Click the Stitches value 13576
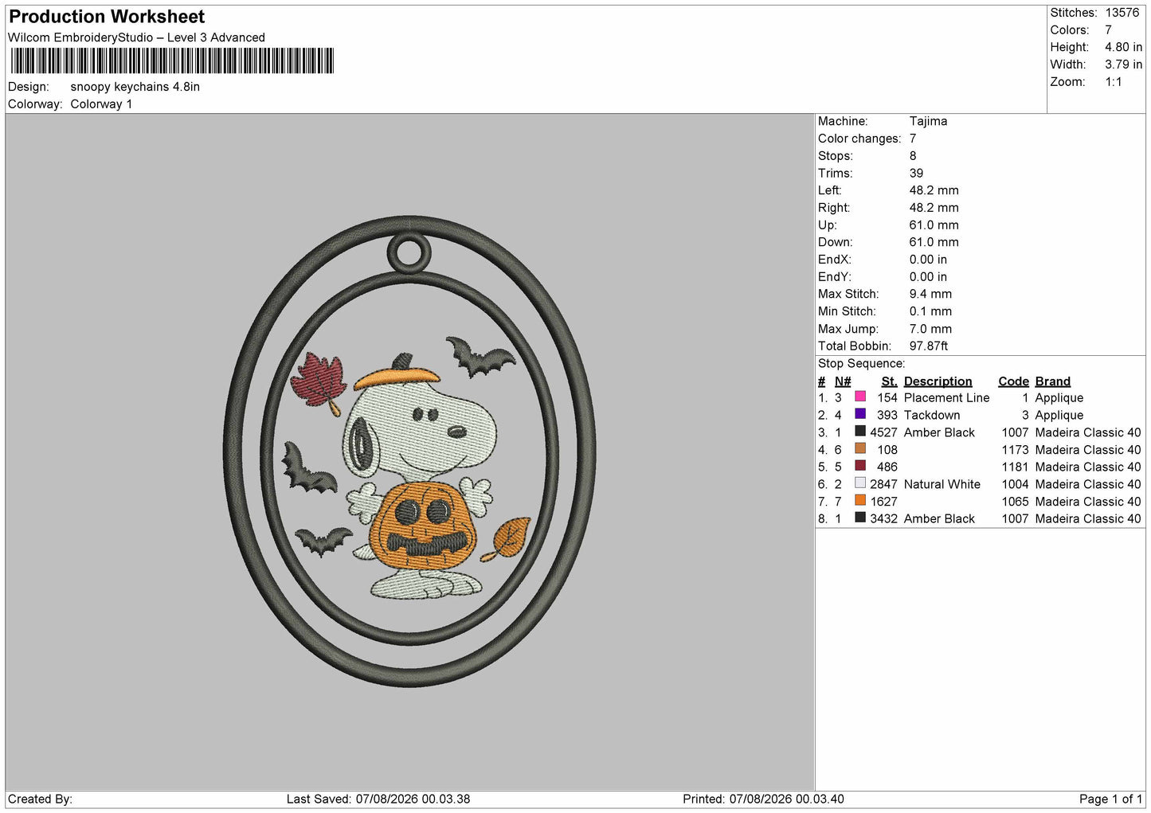Viewport: 1151px width, 813px height. (x=1122, y=13)
